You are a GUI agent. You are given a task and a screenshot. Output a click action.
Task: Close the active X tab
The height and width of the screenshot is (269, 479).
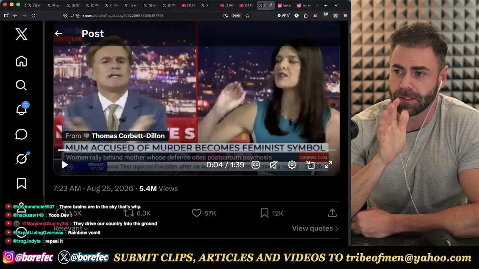click(x=271, y=5)
